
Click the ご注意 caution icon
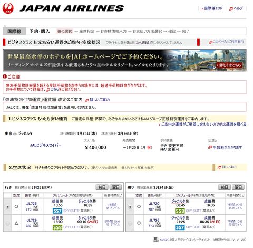click(x=5, y=77)
